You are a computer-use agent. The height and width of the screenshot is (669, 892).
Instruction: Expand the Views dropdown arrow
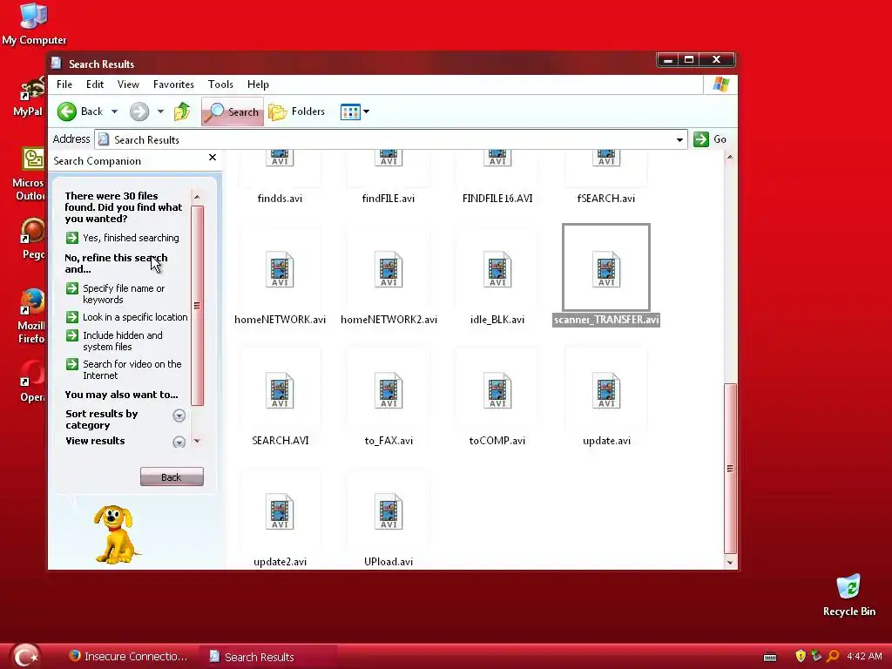[x=367, y=111]
